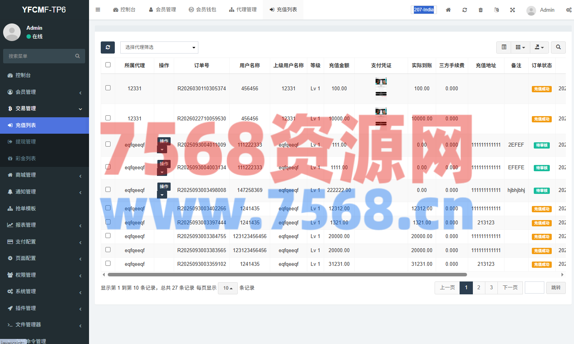Toggle the card view icon in the table toolbar
The height and width of the screenshot is (344, 574).
[504, 47]
